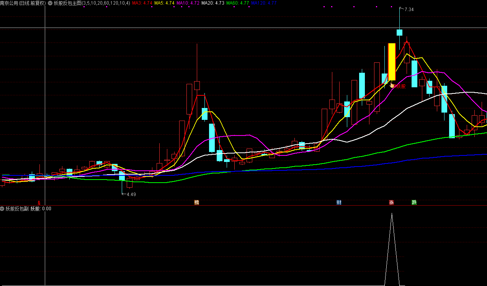
Task: Click the 4.49 low price label
Action: pos(131,194)
